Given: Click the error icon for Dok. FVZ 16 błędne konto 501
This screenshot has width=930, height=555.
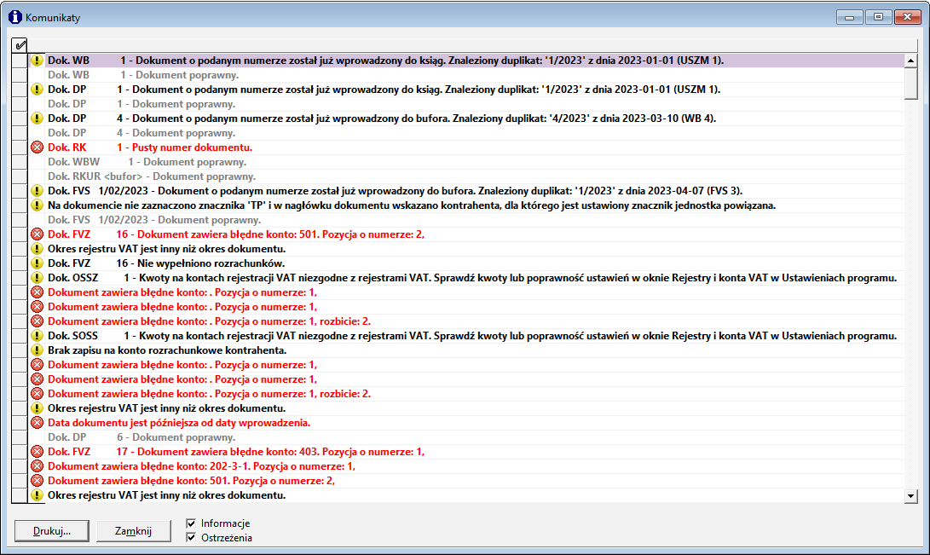Looking at the screenshot, I should [x=37, y=234].
